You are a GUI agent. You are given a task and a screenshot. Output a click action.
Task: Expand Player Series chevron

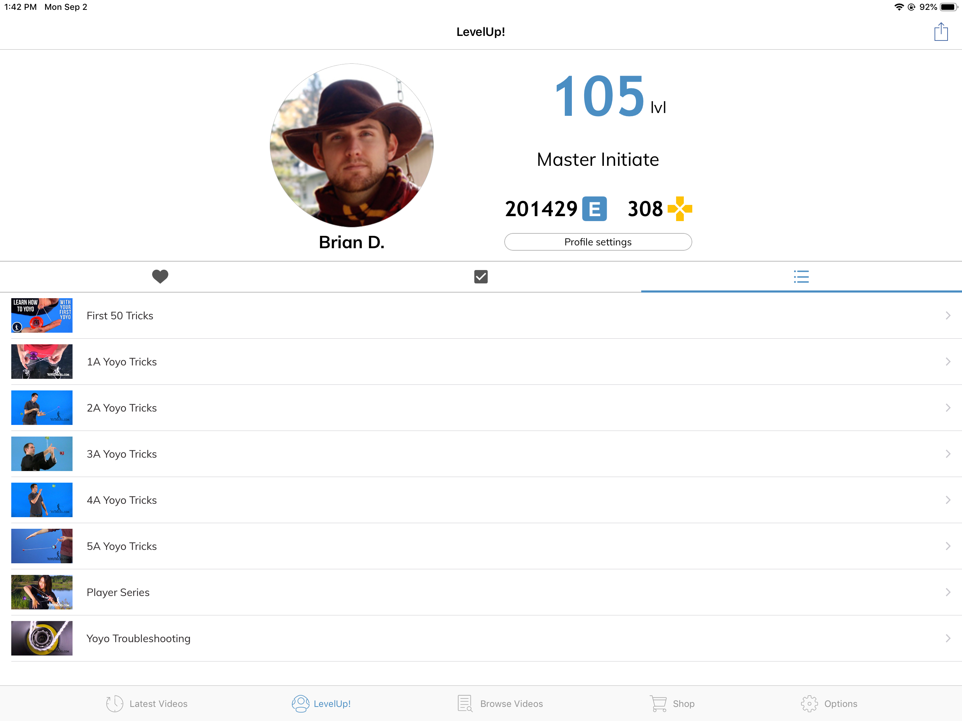click(x=948, y=592)
